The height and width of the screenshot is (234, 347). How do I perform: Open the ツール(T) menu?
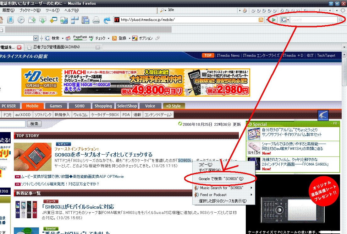[x=52, y=10]
